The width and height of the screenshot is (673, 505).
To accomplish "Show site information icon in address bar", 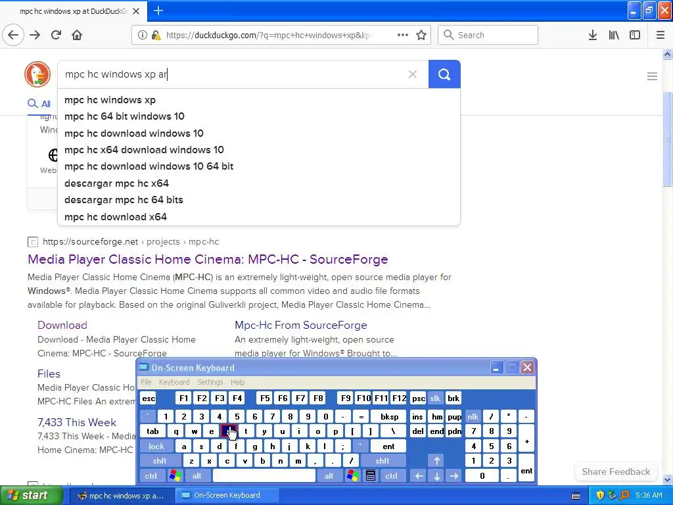I will [142, 35].
